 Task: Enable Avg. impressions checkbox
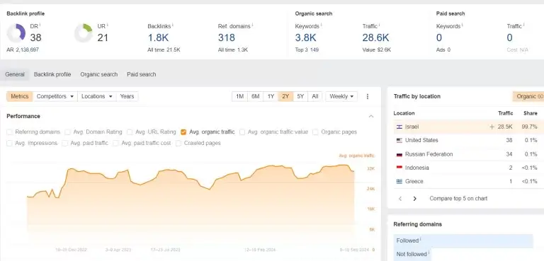9,143
